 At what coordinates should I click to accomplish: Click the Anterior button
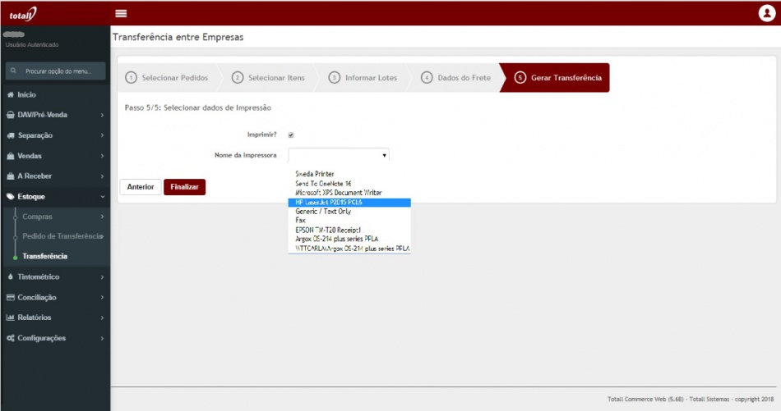(x=140, y=187)
